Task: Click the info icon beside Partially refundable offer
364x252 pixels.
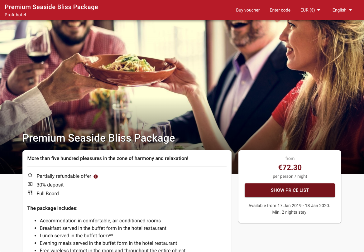Action: pos(96,177)
